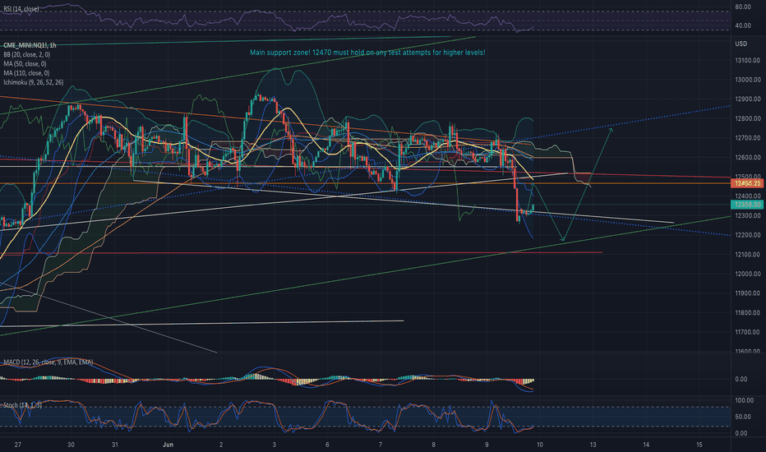Viewport: 766px width, 452px height.
Task: Click the 9 date on time axis
Action: point(487,445)
